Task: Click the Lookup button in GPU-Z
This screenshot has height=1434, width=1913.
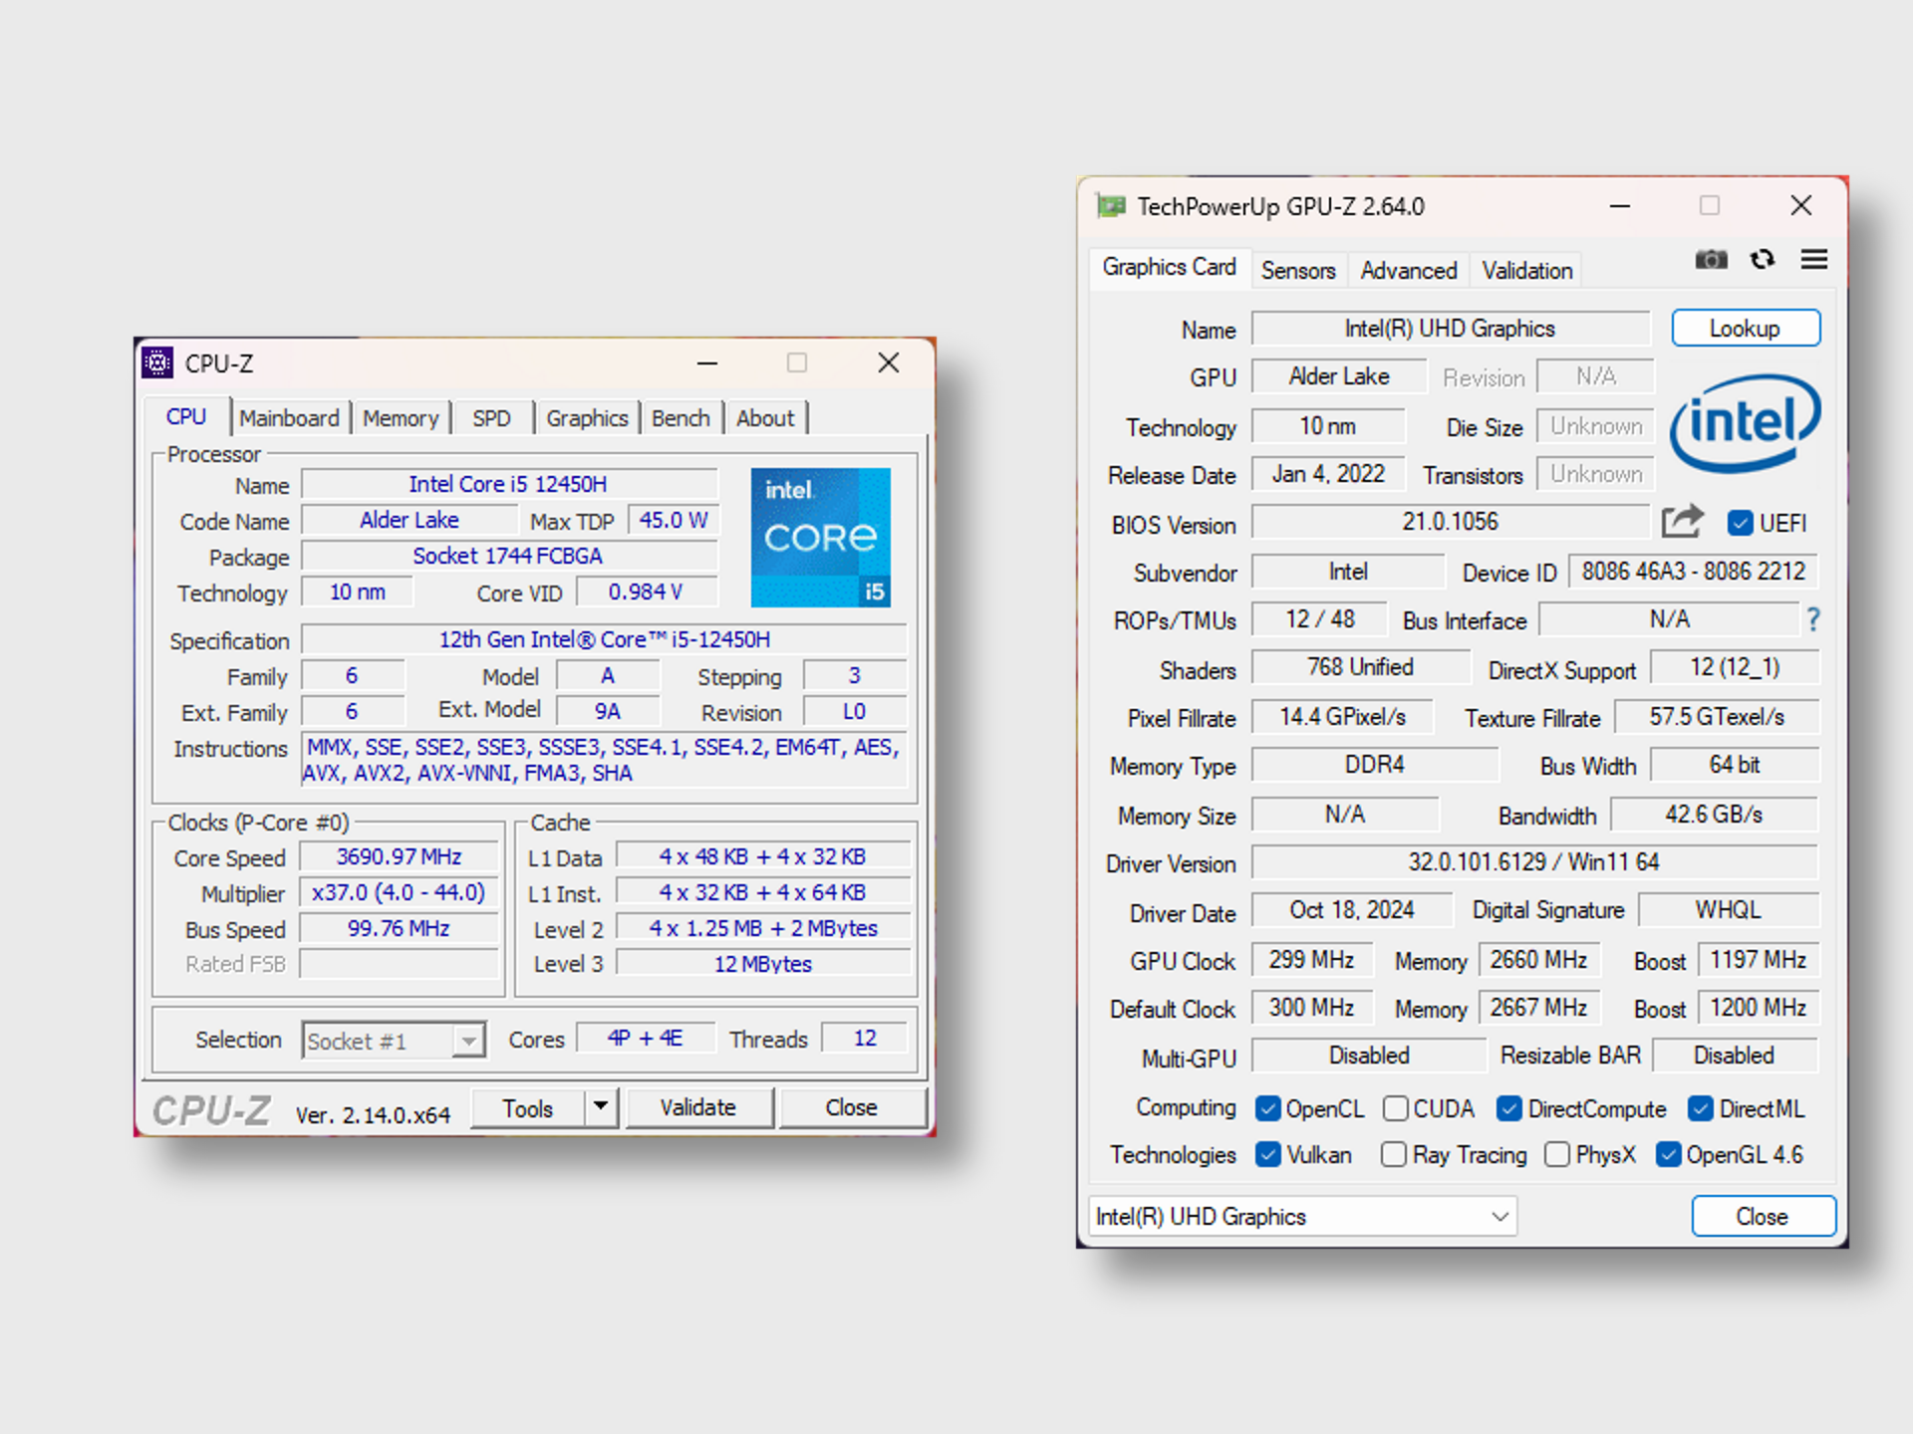Action: pyautogui.click(x=1746, y=328)
